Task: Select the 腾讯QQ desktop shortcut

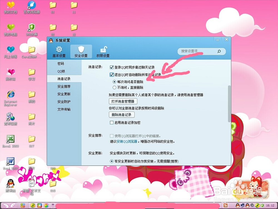Action: pos(11,186)
